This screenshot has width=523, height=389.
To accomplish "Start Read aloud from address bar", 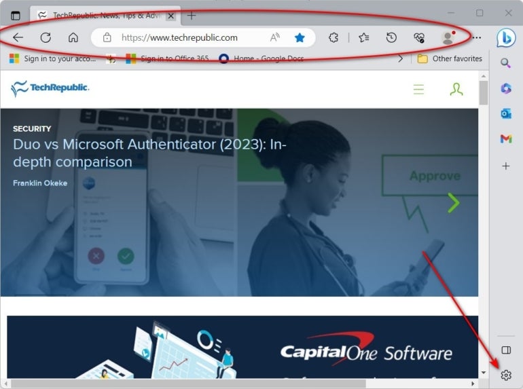I will pos(274,37).
